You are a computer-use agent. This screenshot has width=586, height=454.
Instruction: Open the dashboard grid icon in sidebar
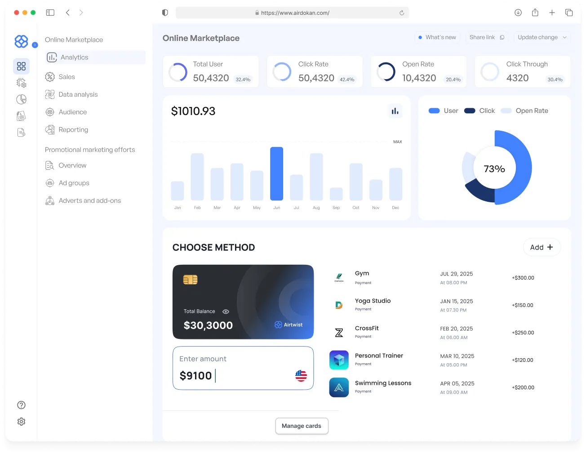(x=21, y=66)
